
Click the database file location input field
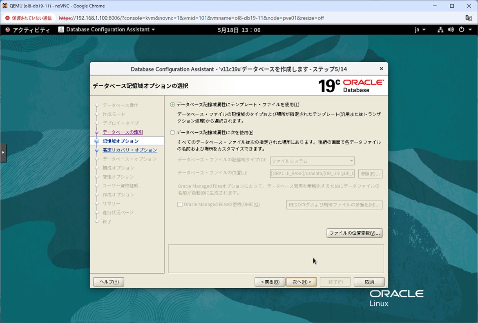pyautogui.click(x=312, y=174)
